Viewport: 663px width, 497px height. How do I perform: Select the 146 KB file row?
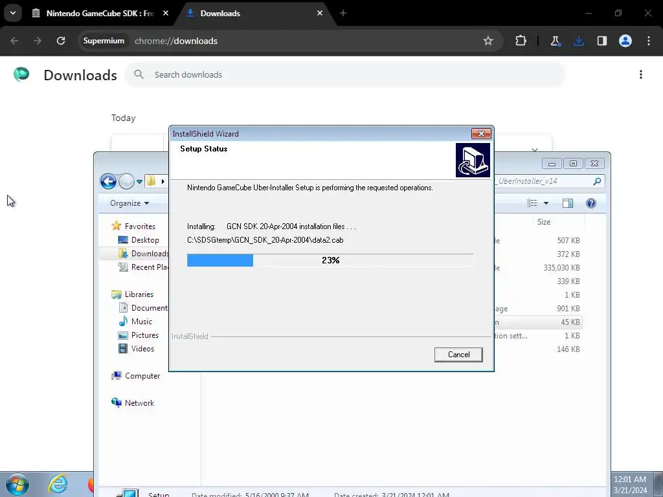pos(538,349)
